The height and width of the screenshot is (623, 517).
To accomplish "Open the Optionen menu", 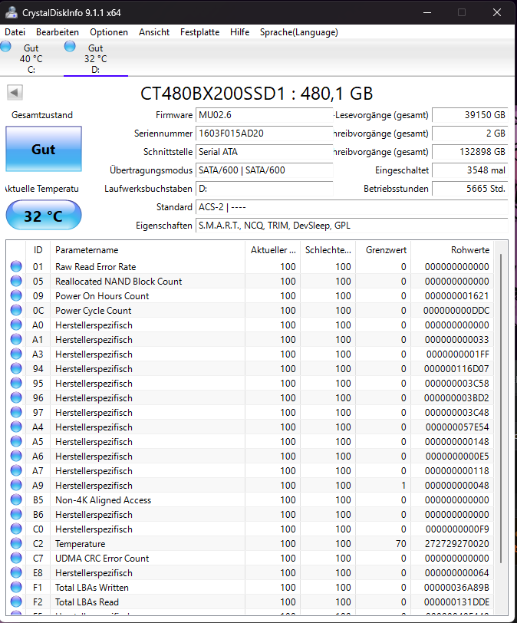I will [x=109, y=32].
